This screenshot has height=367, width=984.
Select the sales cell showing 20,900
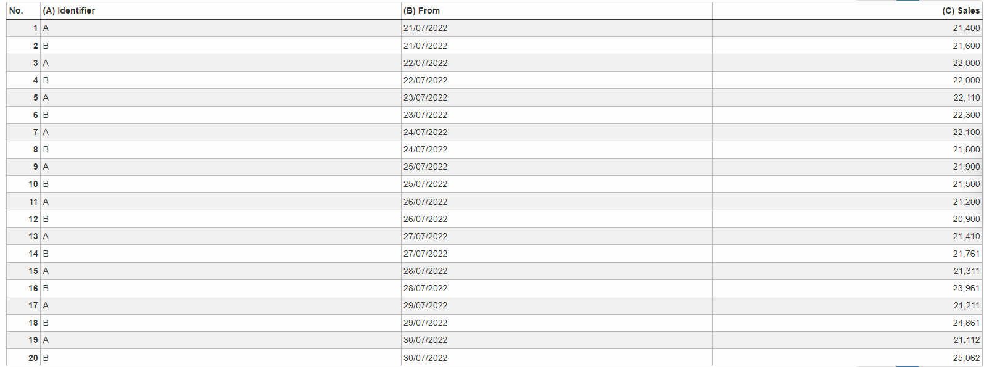965,219
